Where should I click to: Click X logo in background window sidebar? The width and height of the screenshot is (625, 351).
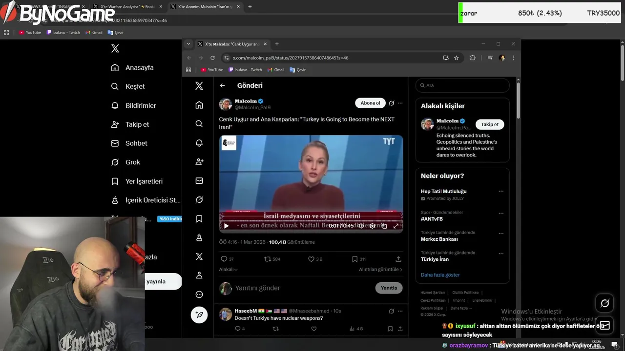[115, 48]
